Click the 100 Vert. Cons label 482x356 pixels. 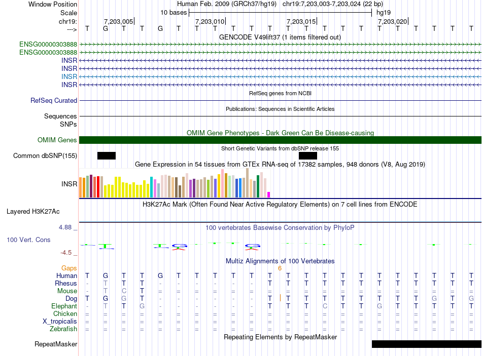tap(28, 240)
